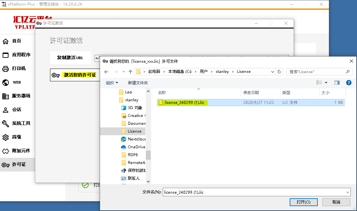Viewport: 357px width, 211px height.
Task: Click the up-directory arrow in file dialog
Action: pyautogui.click(x=130, y=72)
